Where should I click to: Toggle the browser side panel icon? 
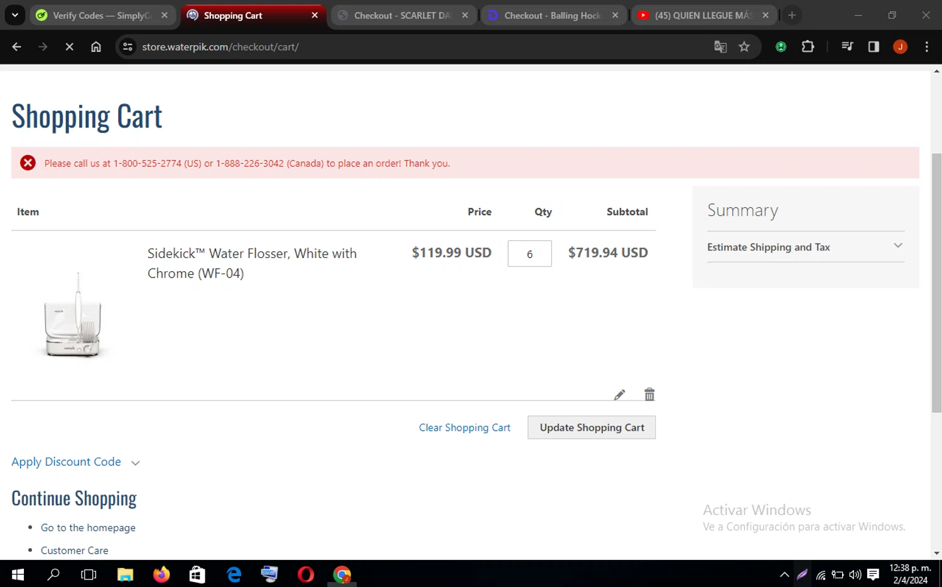tap(874, 46)
